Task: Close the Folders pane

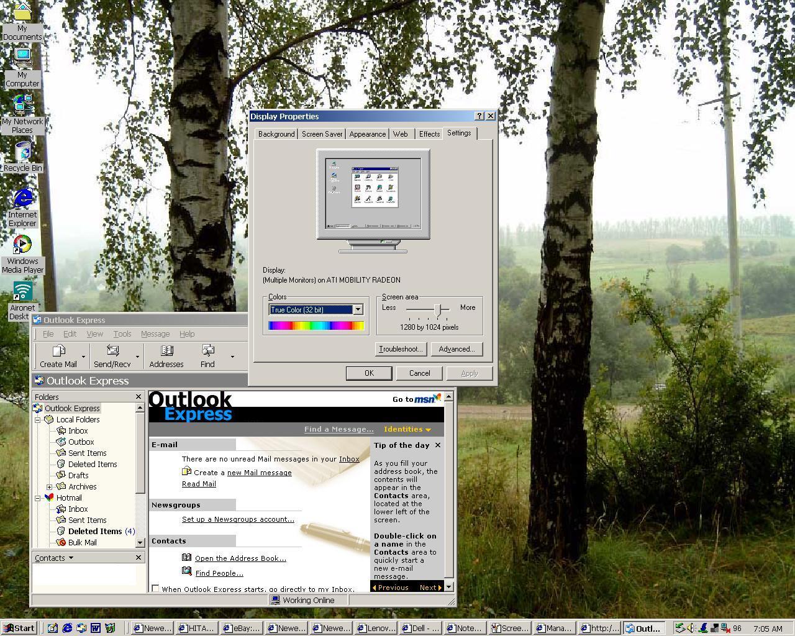Action: pyautogui.click(x=139, y=396)
